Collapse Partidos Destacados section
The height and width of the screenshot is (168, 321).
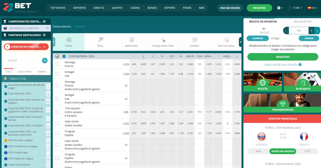pos(44,35)
